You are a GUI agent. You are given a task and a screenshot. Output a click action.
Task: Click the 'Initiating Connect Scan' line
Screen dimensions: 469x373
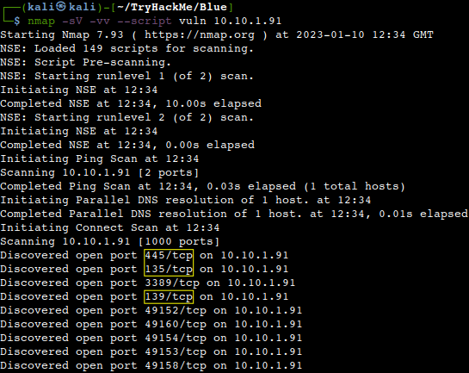[110, 227]
